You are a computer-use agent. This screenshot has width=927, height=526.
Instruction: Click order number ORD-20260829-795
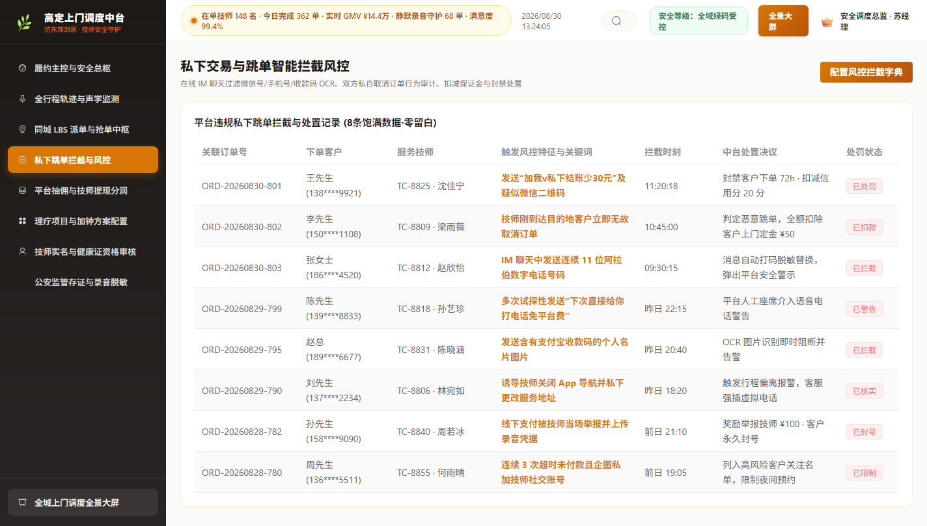[x=242, y=350]
